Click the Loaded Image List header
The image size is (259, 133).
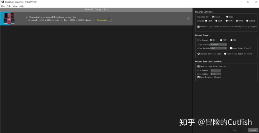[96, 9]
